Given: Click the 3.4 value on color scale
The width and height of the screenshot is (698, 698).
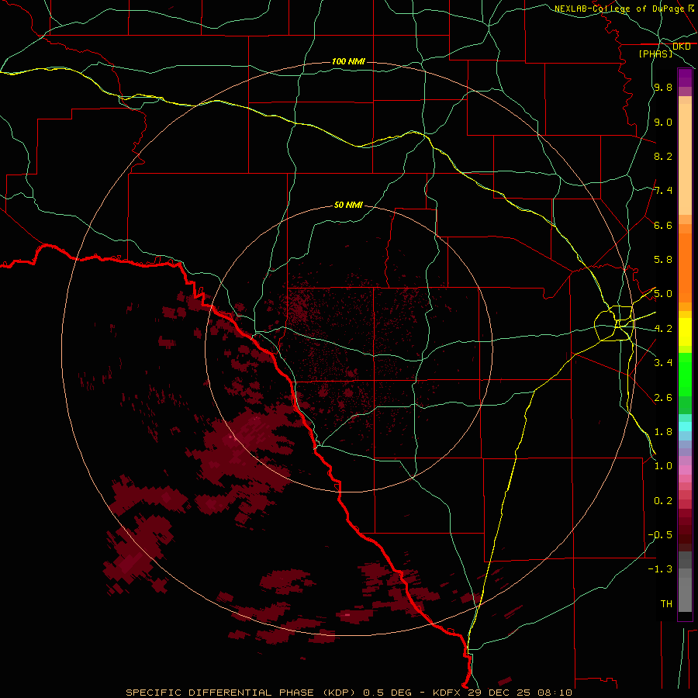Looking at the screenshot, I should (663, 363).
